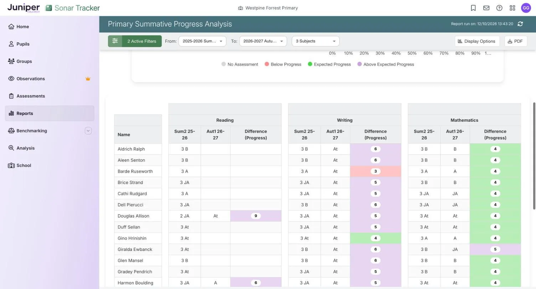The height and width of the screenshot is (289, 536).
Task: Expand the Benchmarking submenu chevron
Action: pos(88,131)
